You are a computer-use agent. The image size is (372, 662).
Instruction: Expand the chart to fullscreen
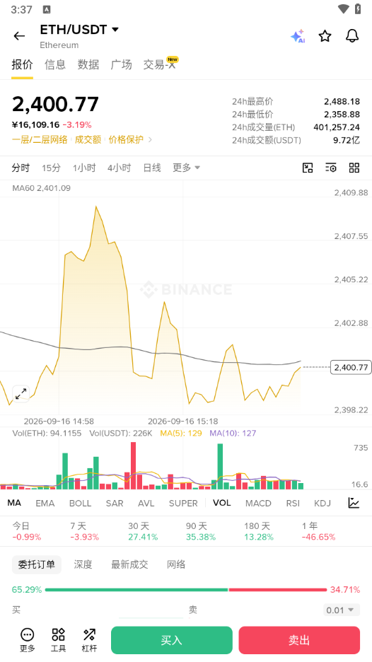[21, 393]
